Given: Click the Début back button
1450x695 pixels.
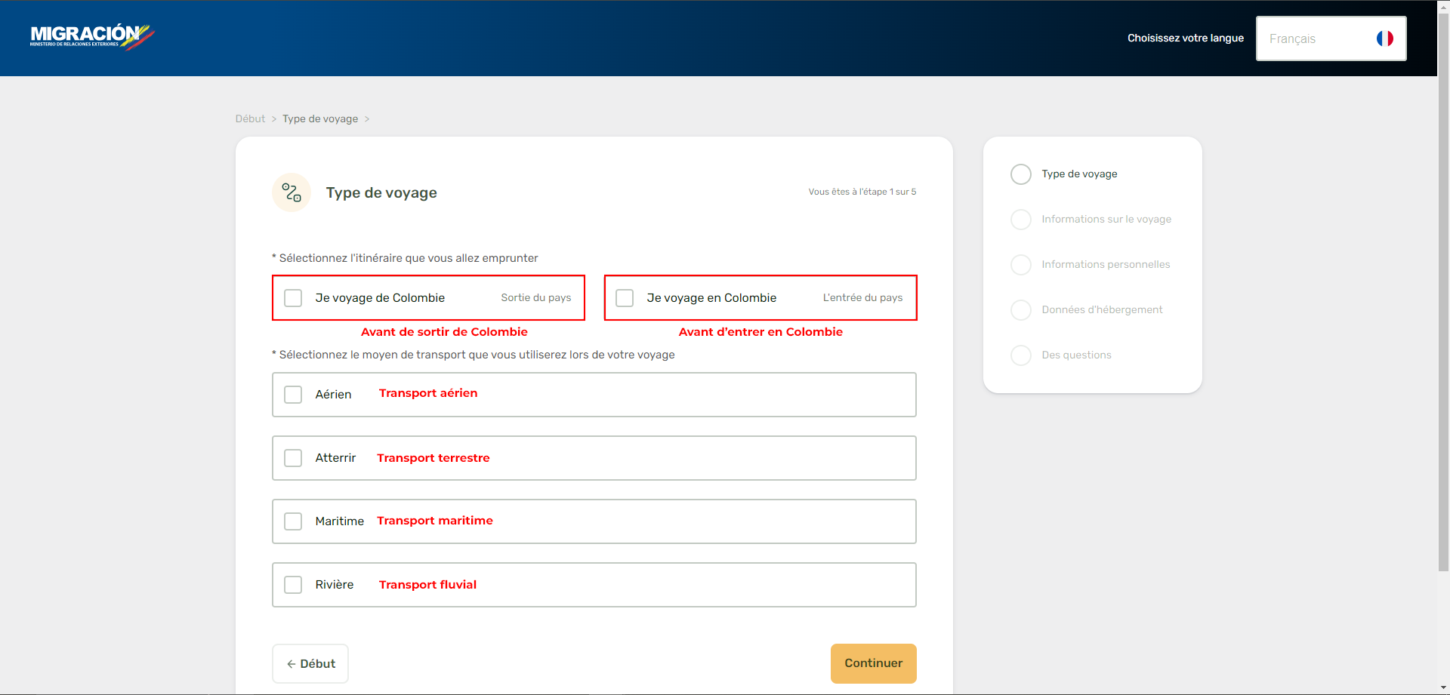Looking at the screenshot, I should 310,663.
